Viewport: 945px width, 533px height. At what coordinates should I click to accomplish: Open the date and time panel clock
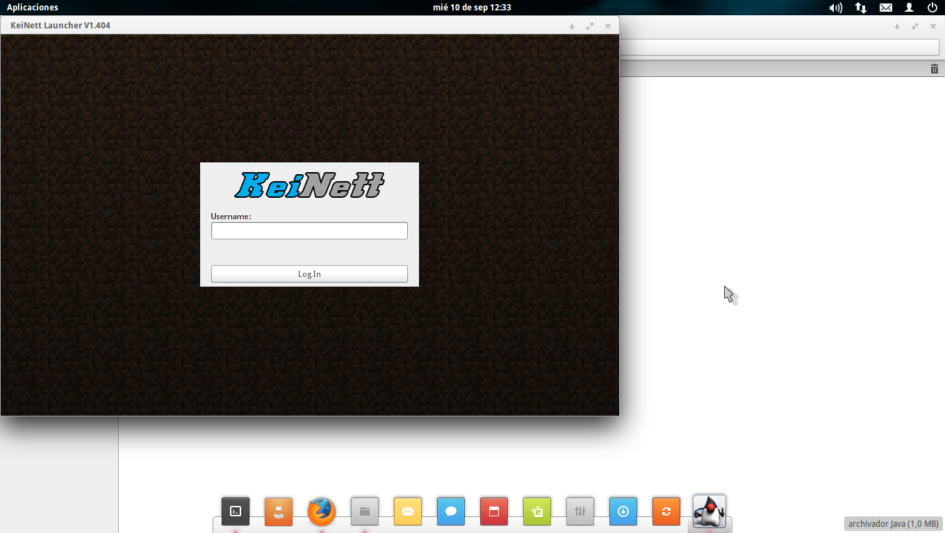(x=472, y=8)
